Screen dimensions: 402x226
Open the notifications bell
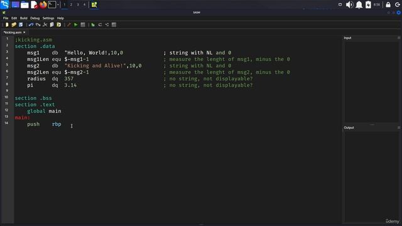(359, 4)
